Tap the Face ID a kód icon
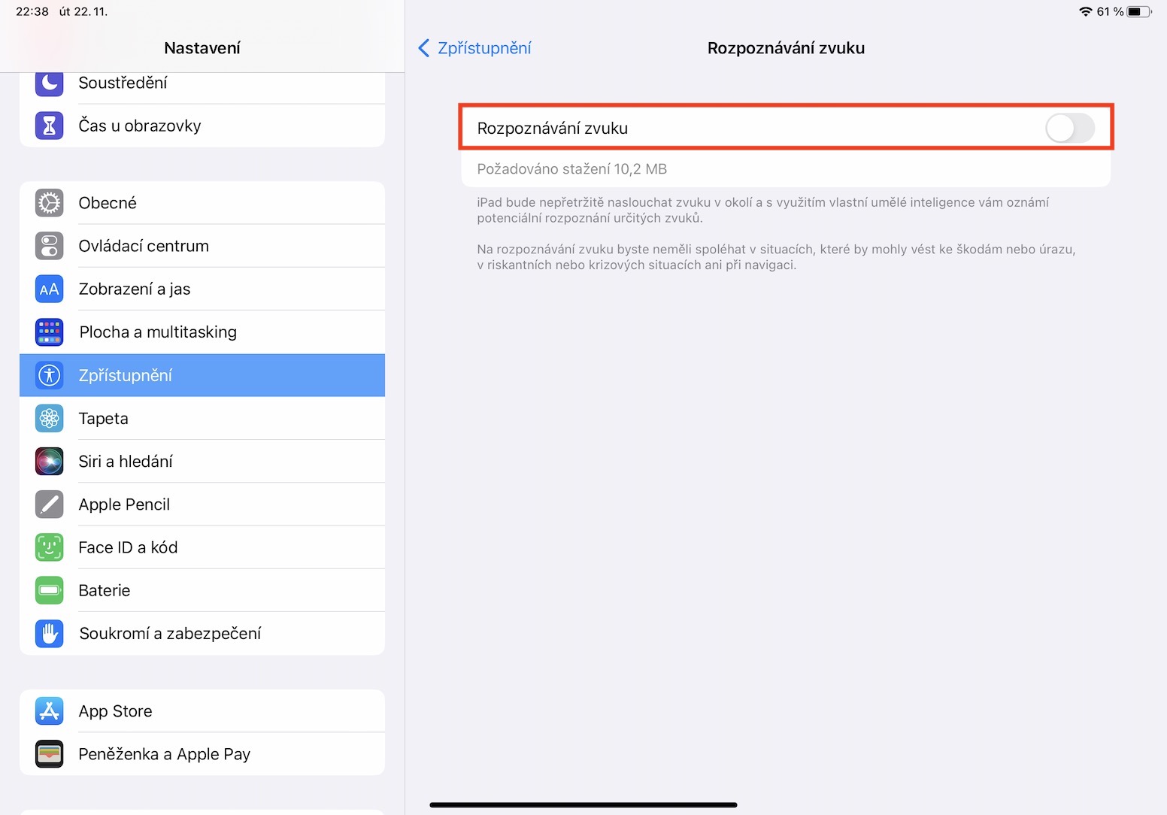 pos(50,547)
